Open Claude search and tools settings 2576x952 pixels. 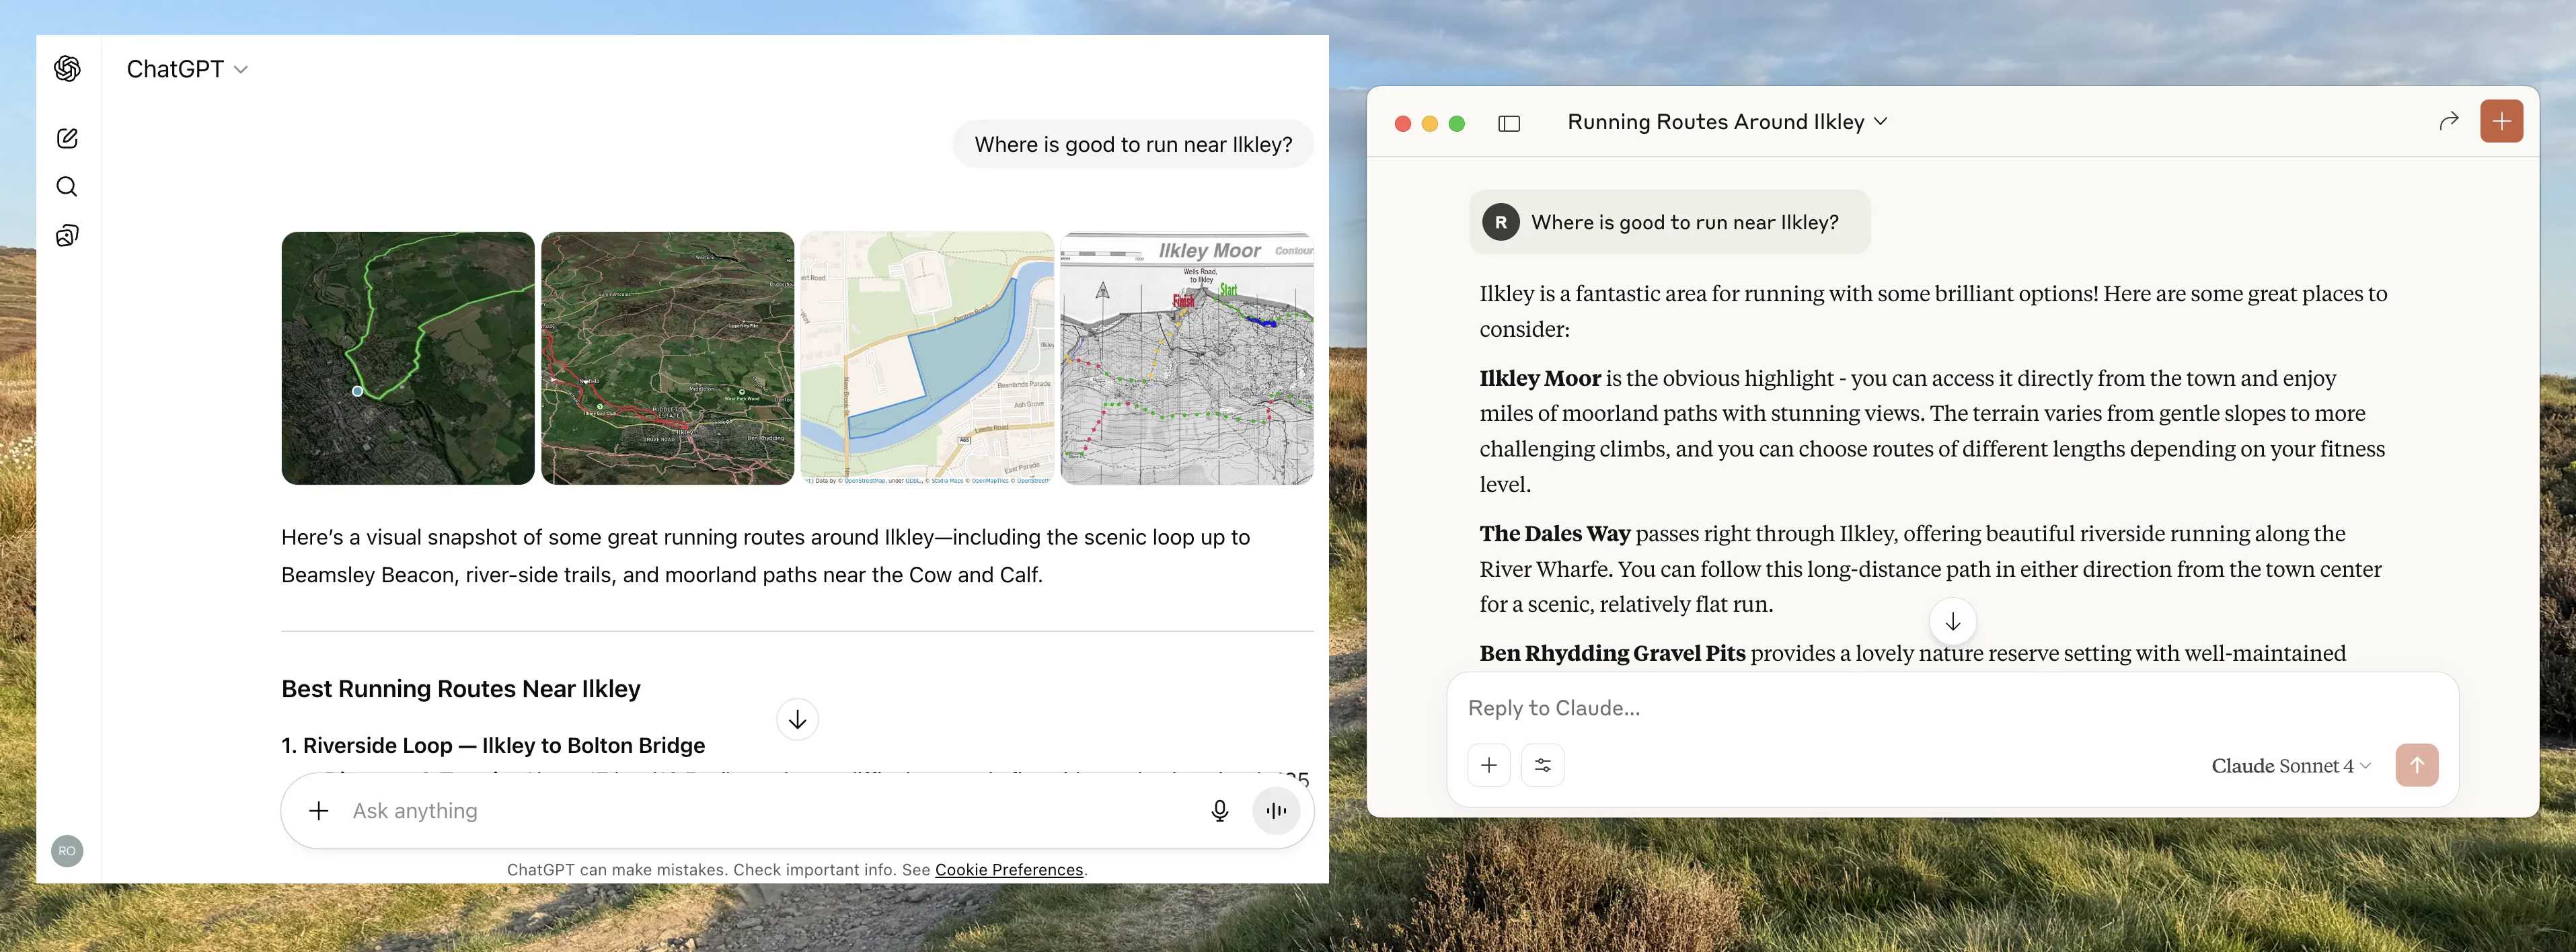point(1542,765)
